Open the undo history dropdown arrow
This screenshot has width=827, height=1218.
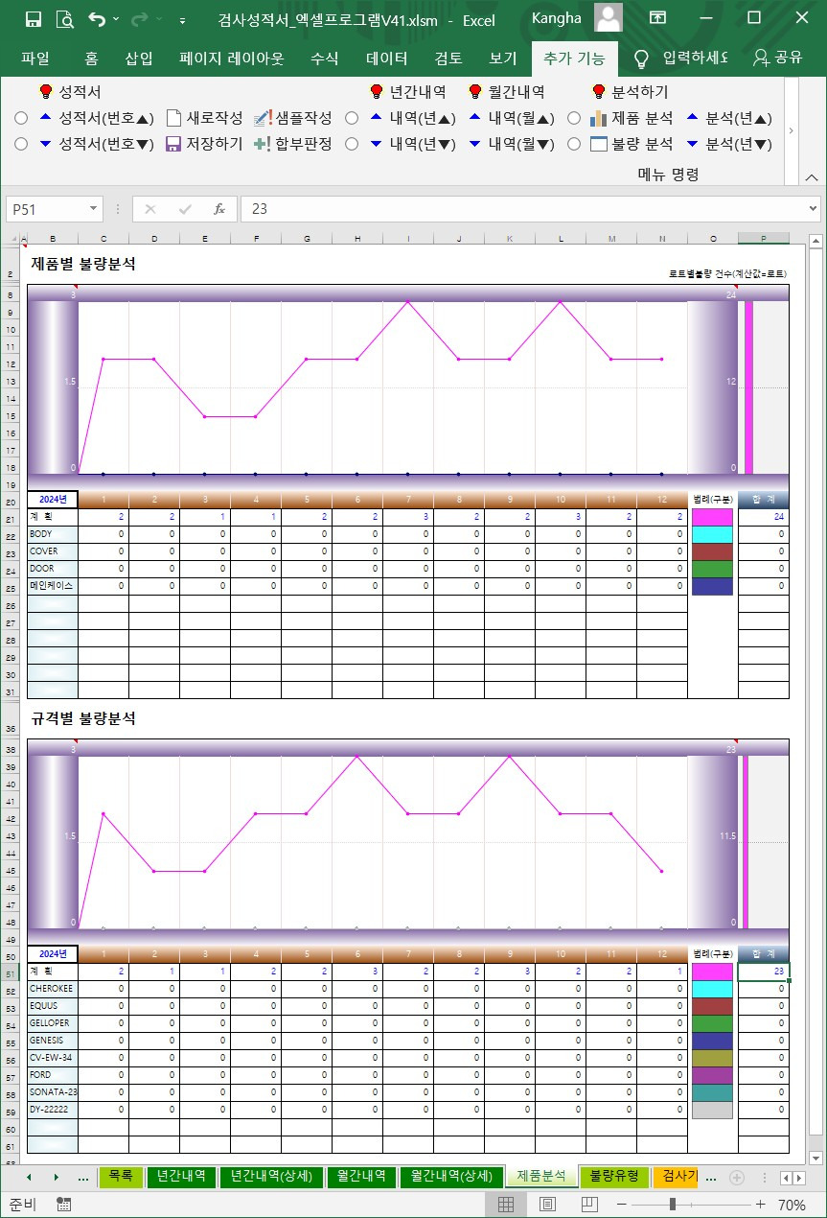(116, 19)
